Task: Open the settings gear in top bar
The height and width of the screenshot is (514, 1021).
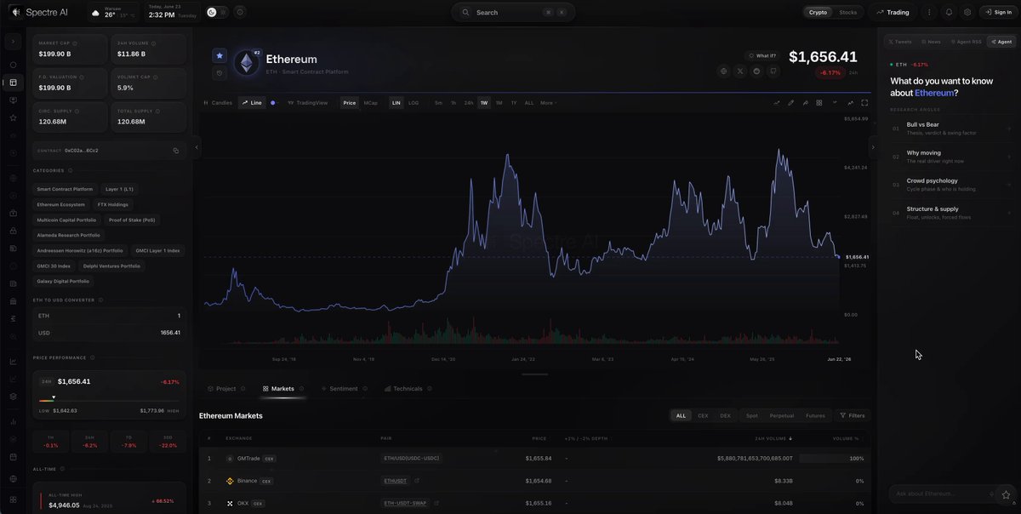Action: click(967, 12)
